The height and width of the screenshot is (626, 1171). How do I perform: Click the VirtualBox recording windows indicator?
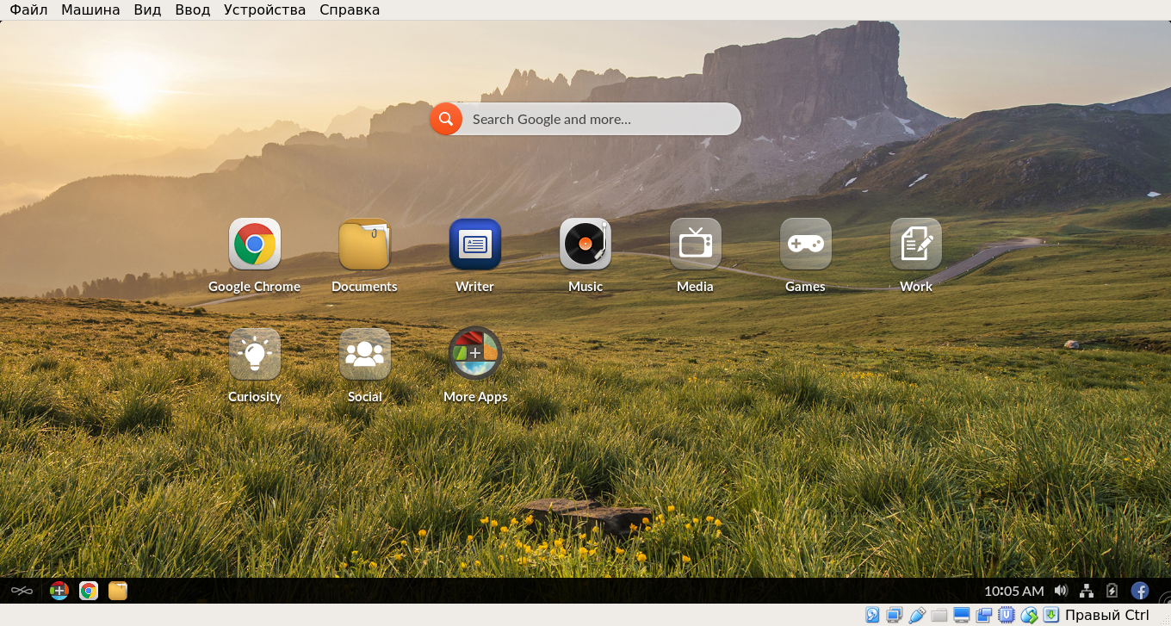point(984,615)
